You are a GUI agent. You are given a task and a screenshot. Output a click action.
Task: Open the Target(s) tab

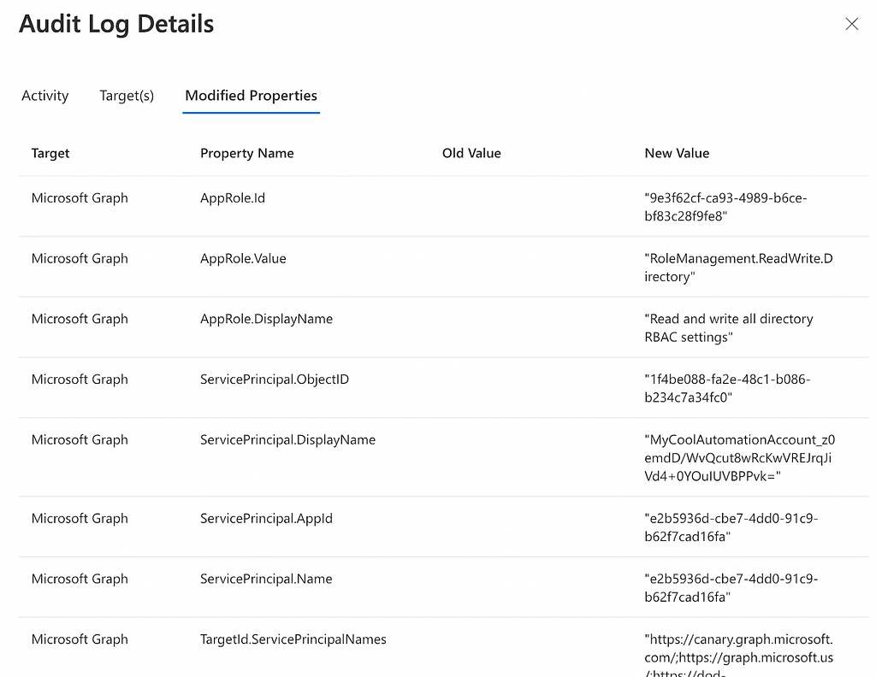[x=127, y=96]
